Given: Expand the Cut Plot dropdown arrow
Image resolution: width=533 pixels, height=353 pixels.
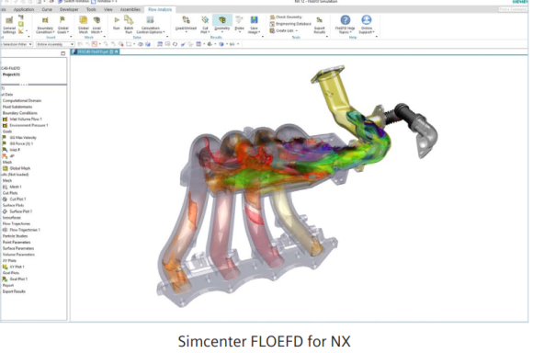Looking at the screenshot, I should [x=209, y=32].
